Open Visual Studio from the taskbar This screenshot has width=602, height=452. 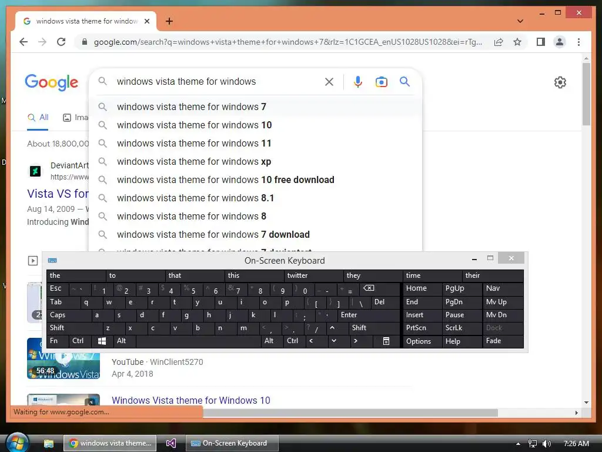click(171, 443)
